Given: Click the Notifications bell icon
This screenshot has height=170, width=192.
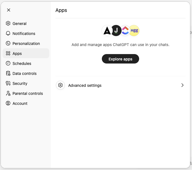Looking at the screenshot, I should pyautogui.click(x=8, y=33).
